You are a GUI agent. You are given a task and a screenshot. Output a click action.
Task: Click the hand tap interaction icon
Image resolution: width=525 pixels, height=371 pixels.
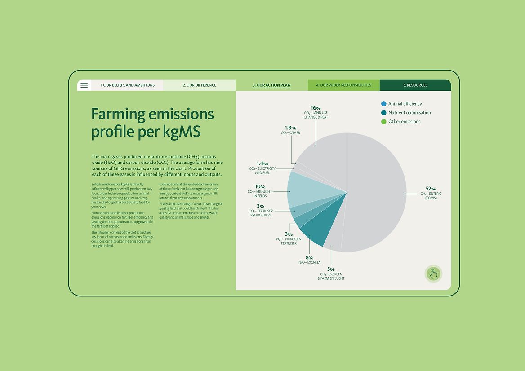point(433,274)
